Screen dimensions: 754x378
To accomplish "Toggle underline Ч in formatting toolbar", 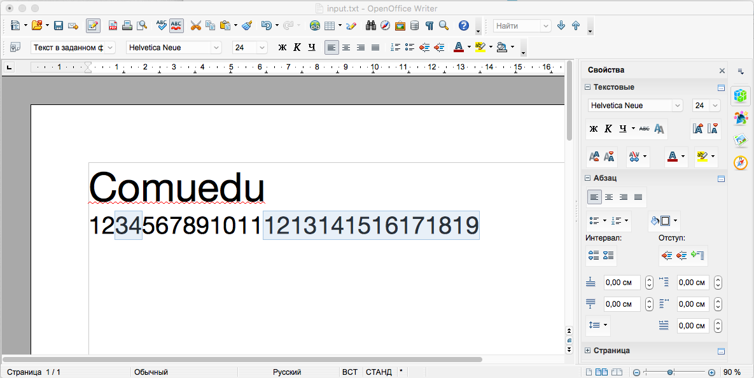I will pyautogui.click(x=312, y=47).
